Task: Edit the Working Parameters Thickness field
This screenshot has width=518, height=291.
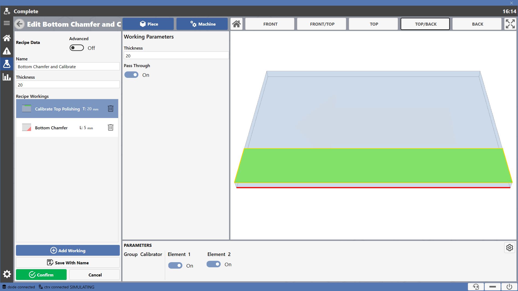Action: pyautogui.click(x=176, y=56)
